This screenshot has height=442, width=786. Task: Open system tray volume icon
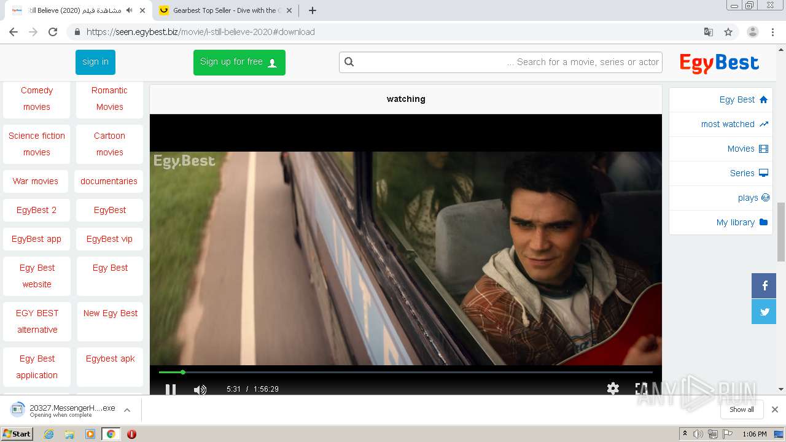[x=698, y=434]
